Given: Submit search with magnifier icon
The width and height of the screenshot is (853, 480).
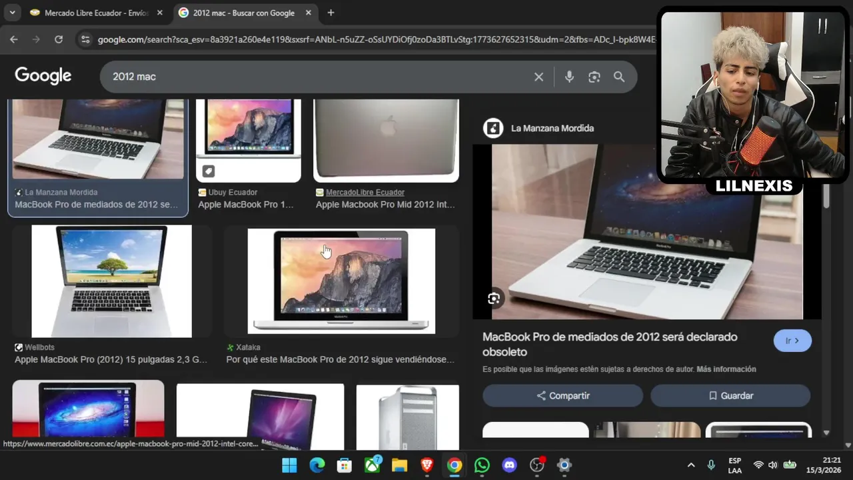Looking at the screenshot, I should click(619, 77).
